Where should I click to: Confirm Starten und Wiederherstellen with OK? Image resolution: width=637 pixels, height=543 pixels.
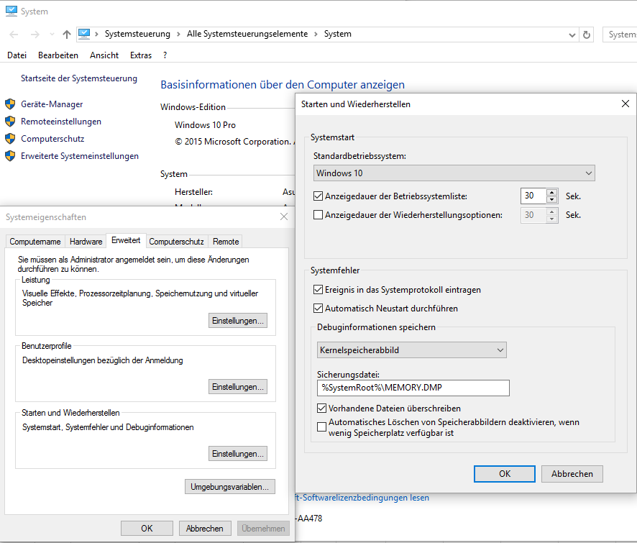coord(505,474)
